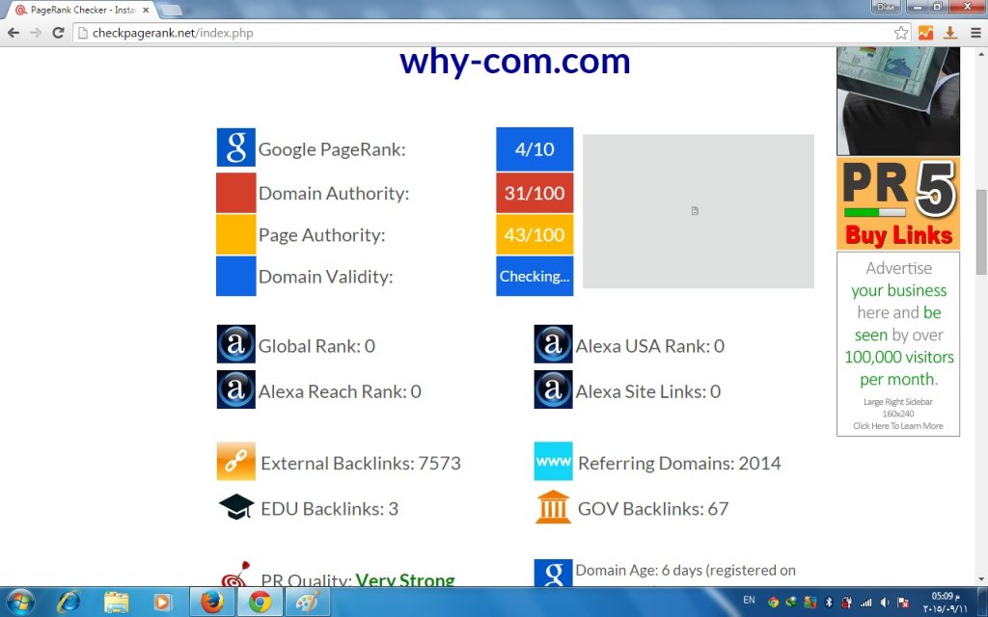Image resolution: width=988 pixels, height=617 pixels.
Task: Click the Alexa Site Links: 0 text
Action: pyautogui.click(x=647, y=391)
